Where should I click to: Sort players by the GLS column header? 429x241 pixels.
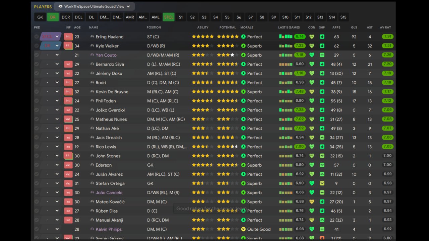(x=354, y=27)
